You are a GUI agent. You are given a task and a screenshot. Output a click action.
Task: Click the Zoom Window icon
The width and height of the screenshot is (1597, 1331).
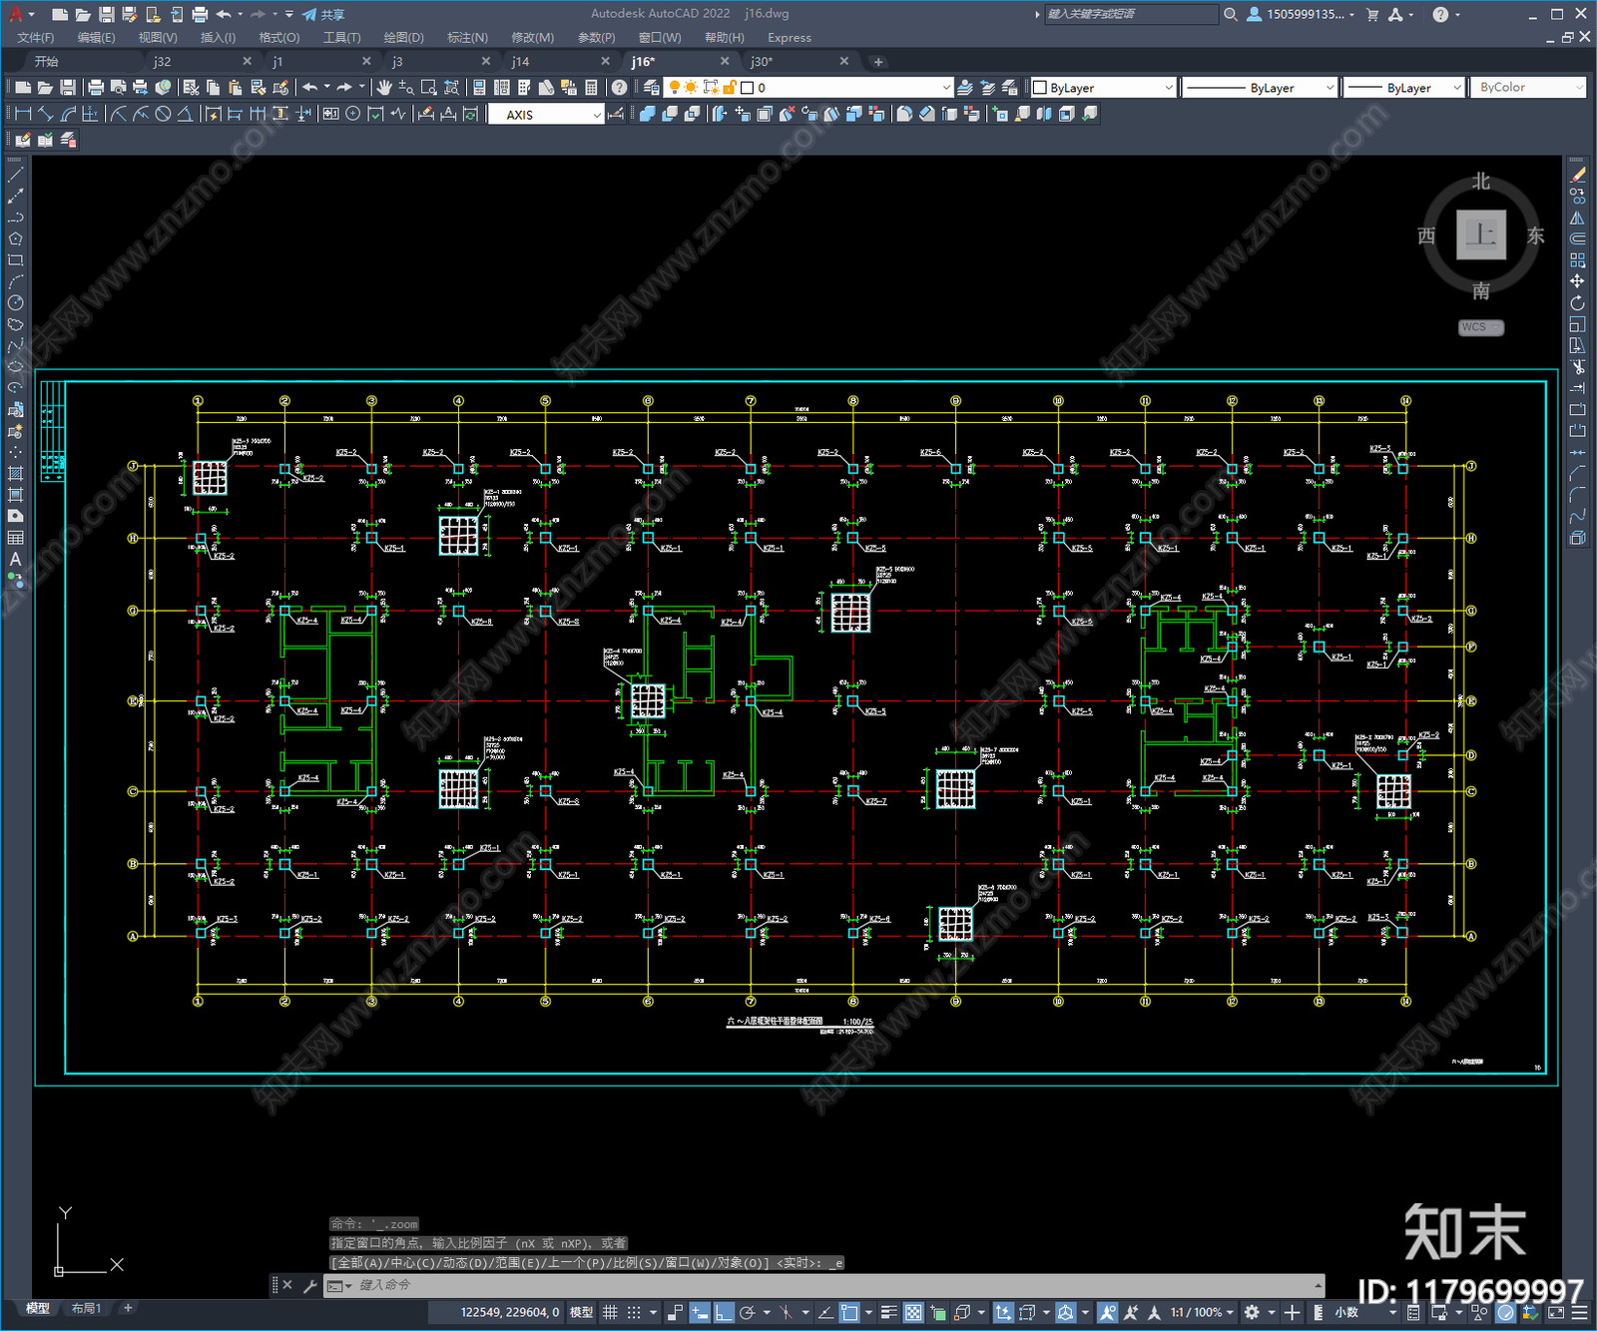pos(429,88)
